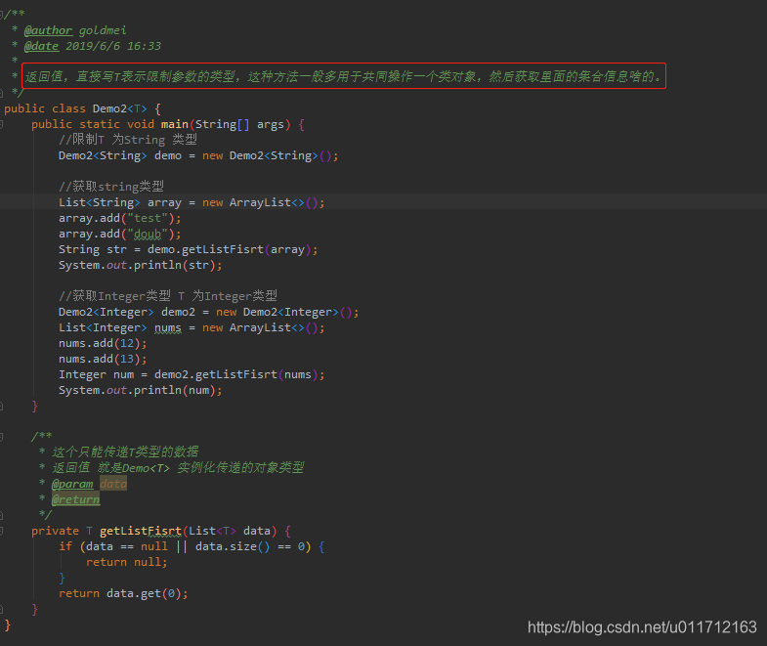
Task: Click the System.out.println(str) statement
Action: pyautogui.click(x=141, y=265)
